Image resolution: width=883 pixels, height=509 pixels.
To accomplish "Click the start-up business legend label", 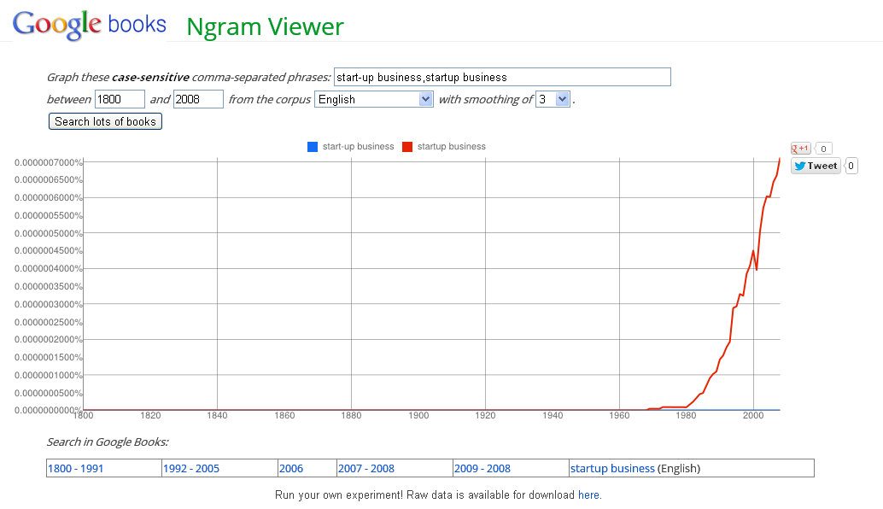I will [x=358, y=146].
